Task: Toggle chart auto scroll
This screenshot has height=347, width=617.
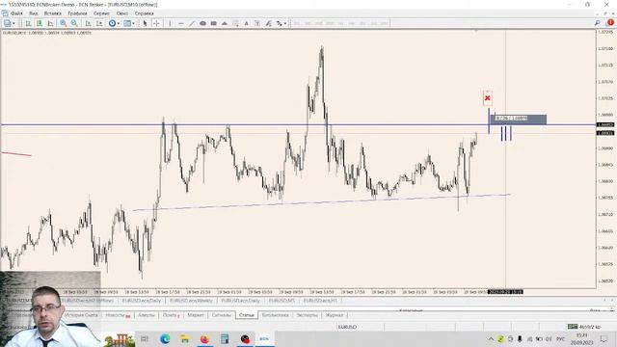Action: click(x=88, y=23)
